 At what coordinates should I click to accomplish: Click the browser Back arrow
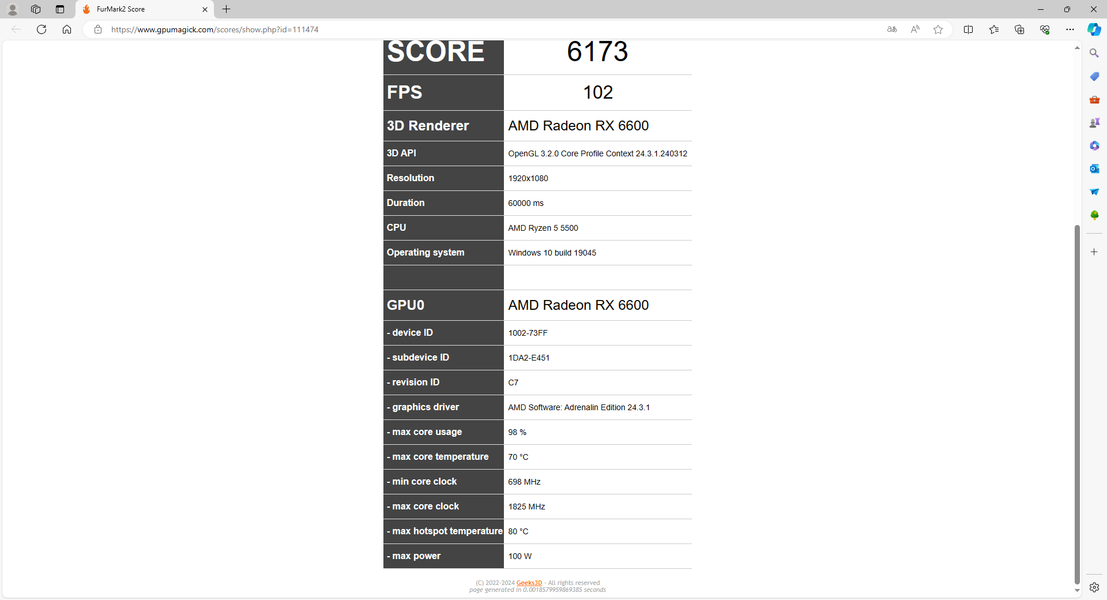tap(16, 29)
